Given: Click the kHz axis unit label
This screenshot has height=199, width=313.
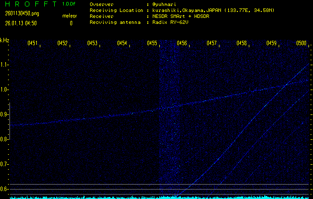Looking at the screenshot, I should point(4,40).
